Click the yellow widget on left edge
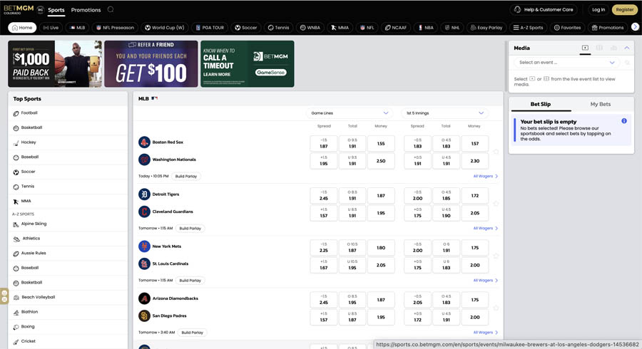Viewport: 642px width, 349px height. tap(4, 296)
